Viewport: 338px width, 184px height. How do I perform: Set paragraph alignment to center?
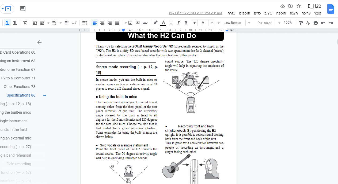click(102, 23)
